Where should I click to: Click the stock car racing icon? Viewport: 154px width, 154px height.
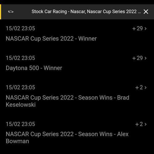point(11,11)
